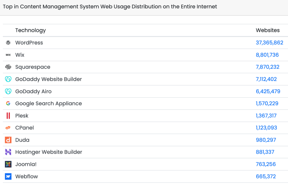Select the Duda technology name
Image resolution: width=288 pixels, height=184 pixels.
(x=22, y=140)
